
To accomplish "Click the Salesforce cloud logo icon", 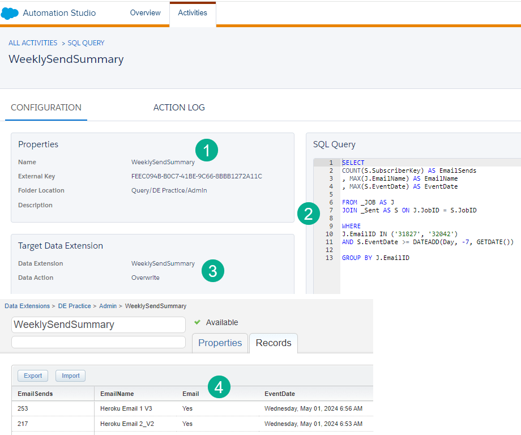I will click(x=10, y=13).
